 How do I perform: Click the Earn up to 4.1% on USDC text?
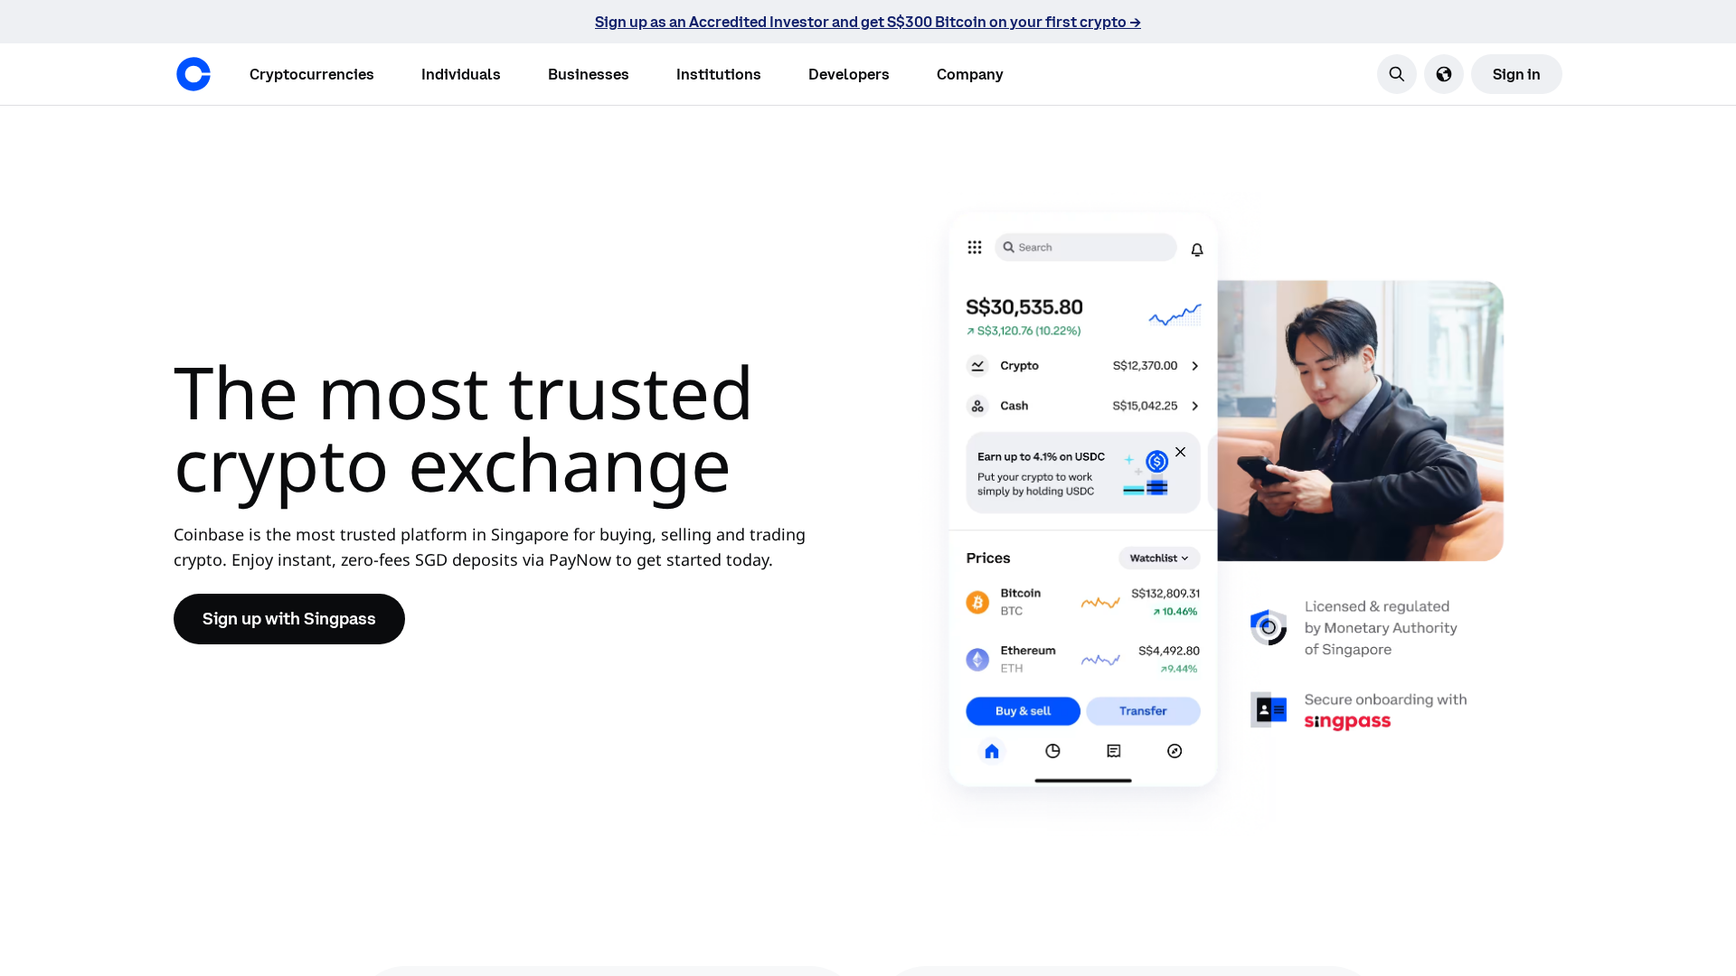tap(1041, 457)
